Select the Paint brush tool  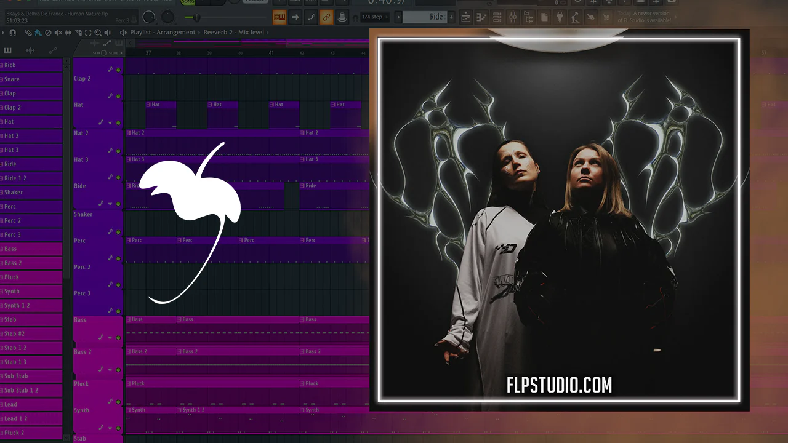(38, 33)
